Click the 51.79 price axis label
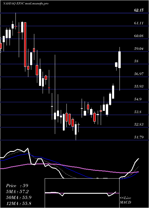The width and height of the screenshot is (149, 208). [139, 137]
